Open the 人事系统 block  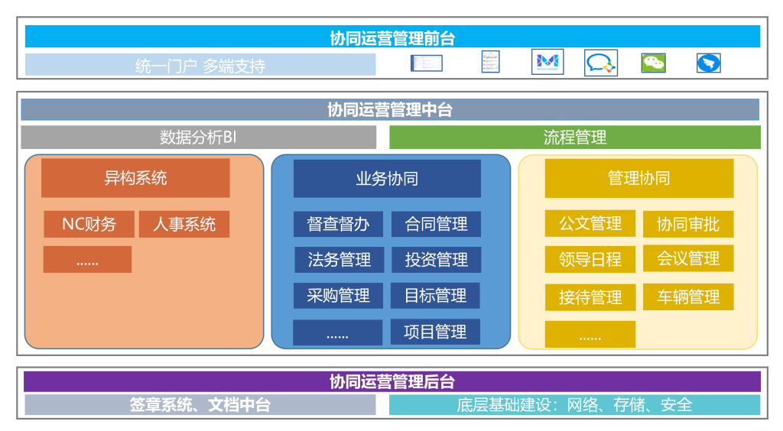[x=184, y=224]
